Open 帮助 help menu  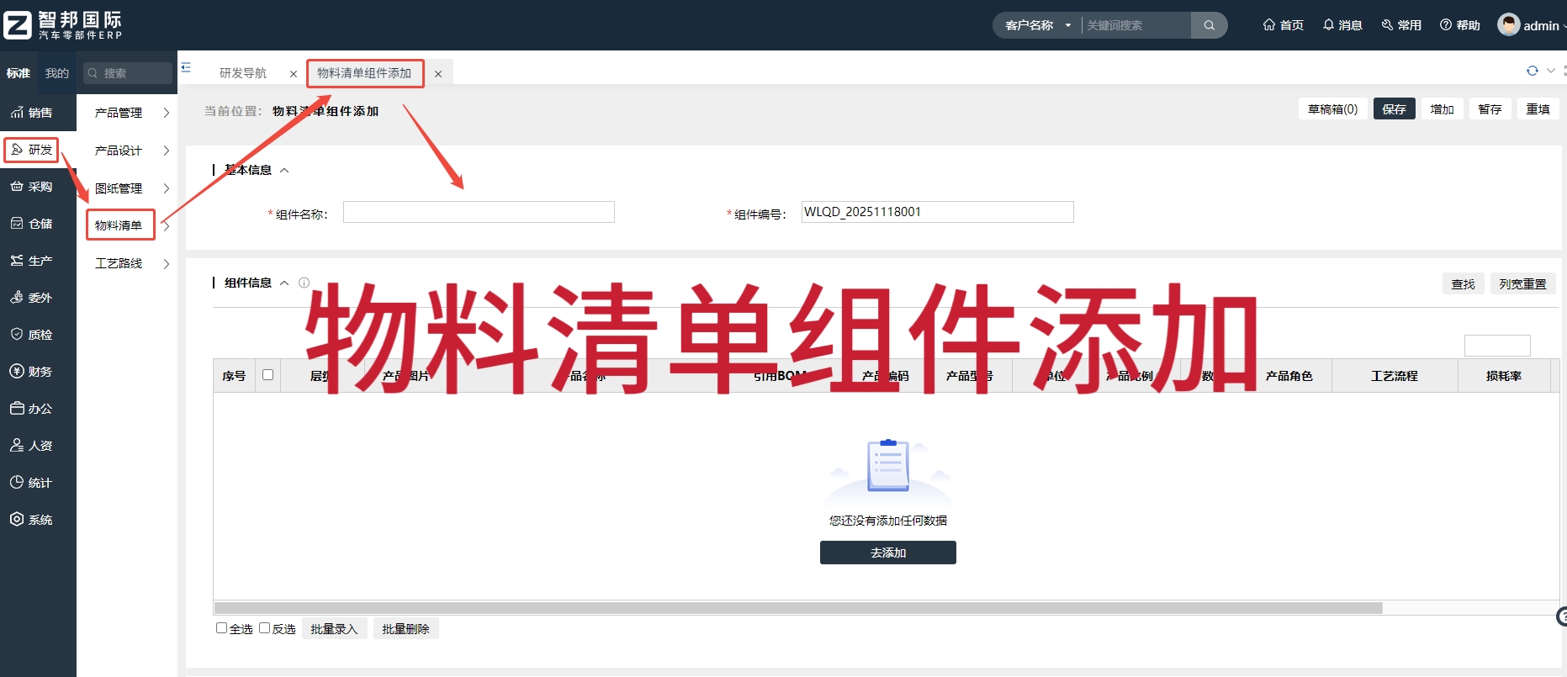pos(1460,25)
